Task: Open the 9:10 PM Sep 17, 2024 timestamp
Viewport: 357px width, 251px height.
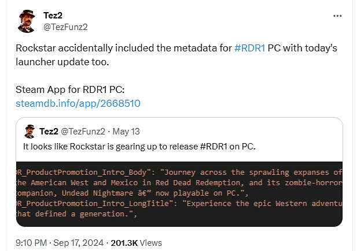Action: point(53,243)
